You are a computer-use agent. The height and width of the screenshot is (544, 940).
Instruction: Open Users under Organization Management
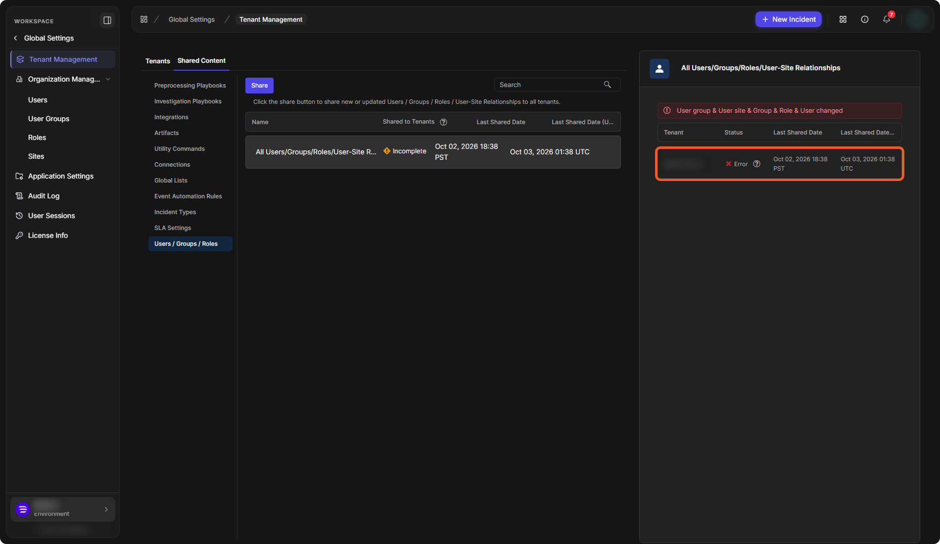[38, 100]
